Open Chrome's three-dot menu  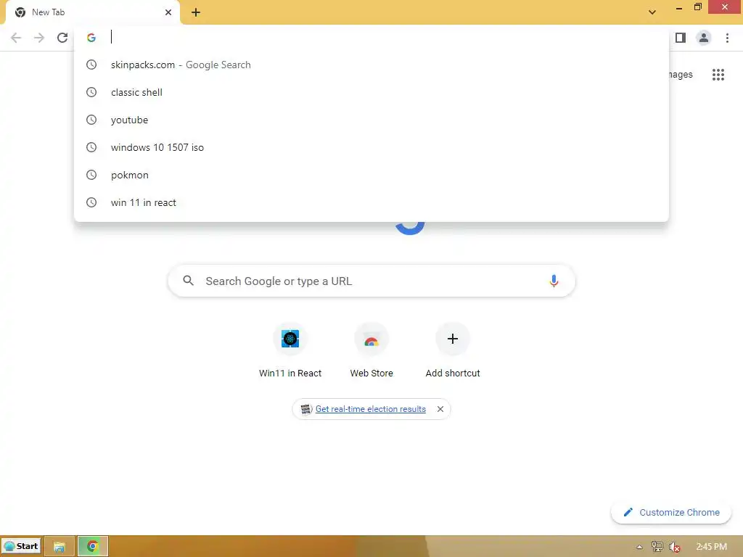pos(727,38)
